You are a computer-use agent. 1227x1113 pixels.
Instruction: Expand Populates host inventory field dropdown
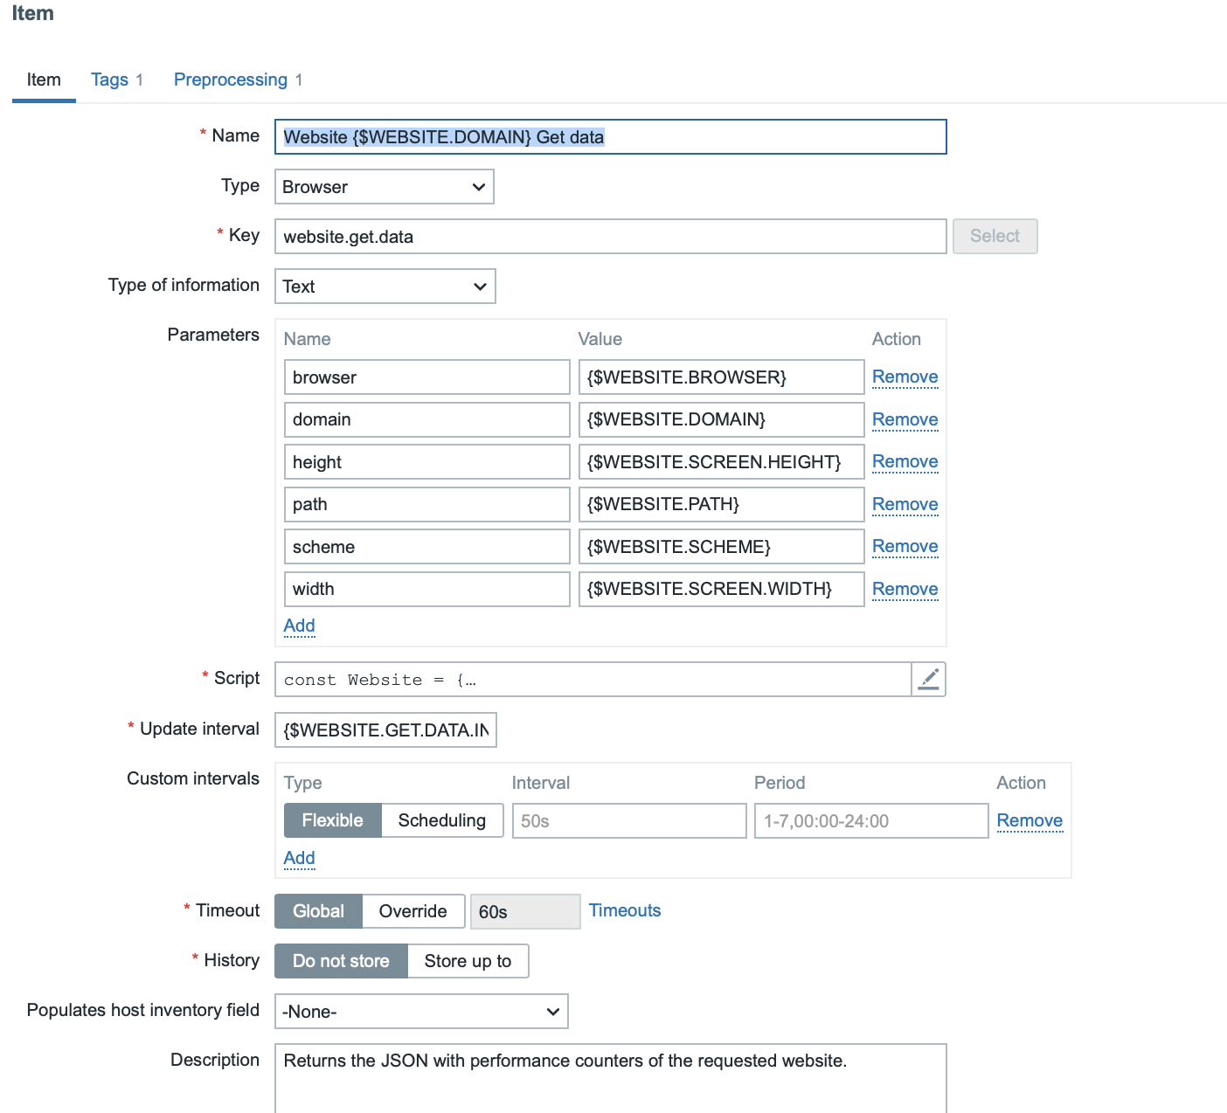pos(420,1012)
